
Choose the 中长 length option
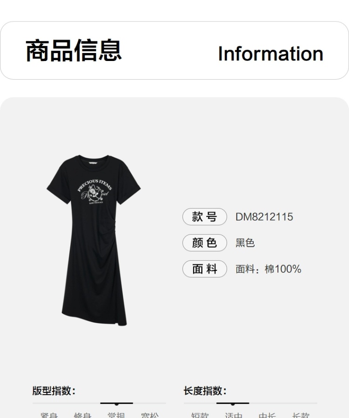(x=267, y=415)
